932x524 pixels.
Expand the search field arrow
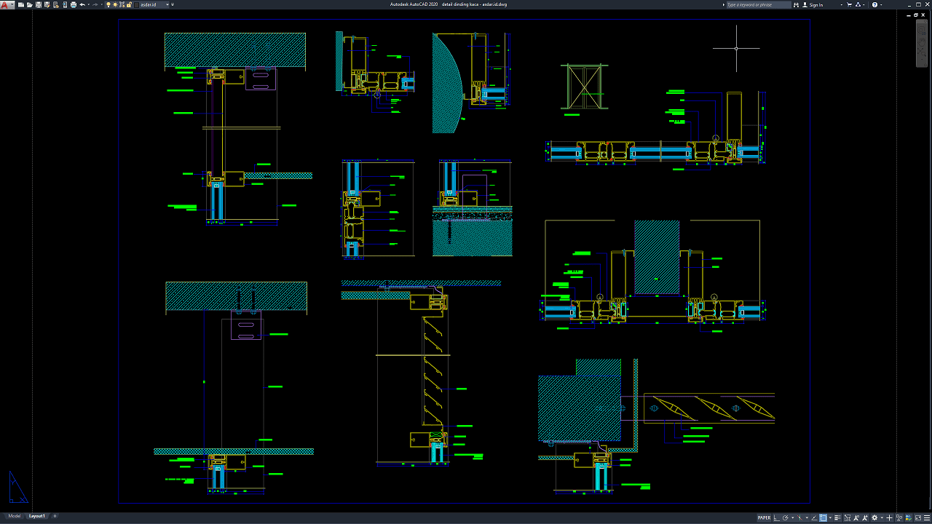click(724, 4)
